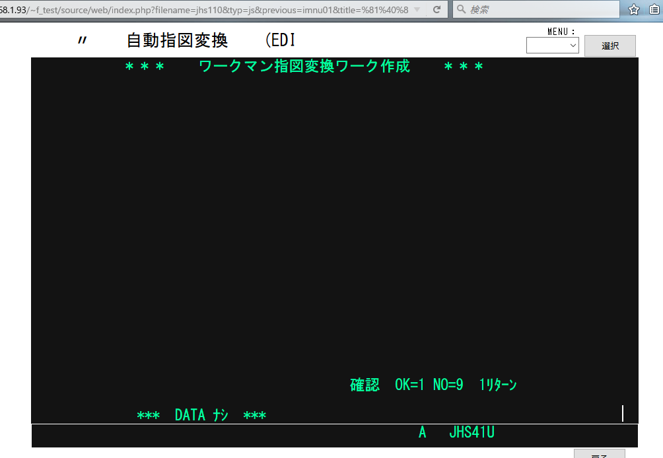Click the 自動指図変換 page title

click(x=177, y=40)
